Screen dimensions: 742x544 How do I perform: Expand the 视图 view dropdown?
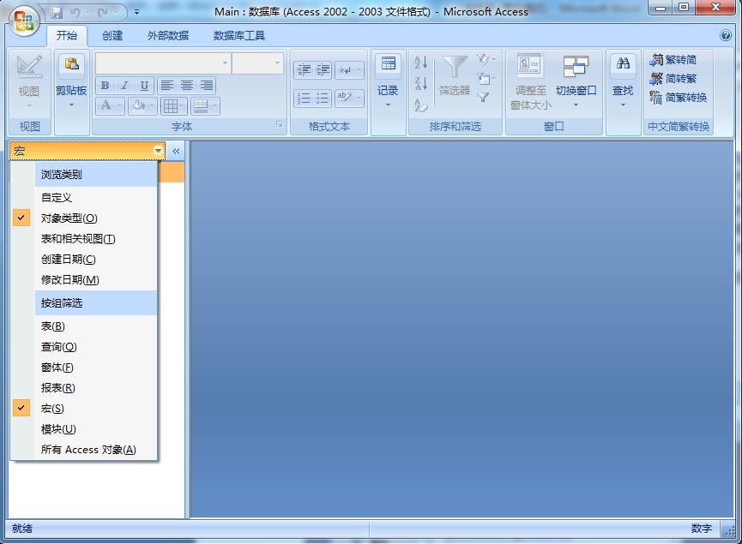point(29,106)
